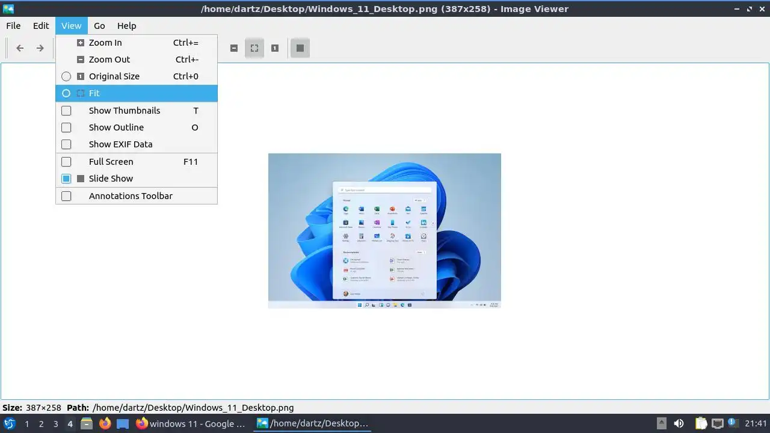Switch to workspace 1
This screenshot has height=433, width=770.
[x=26, y=424]
